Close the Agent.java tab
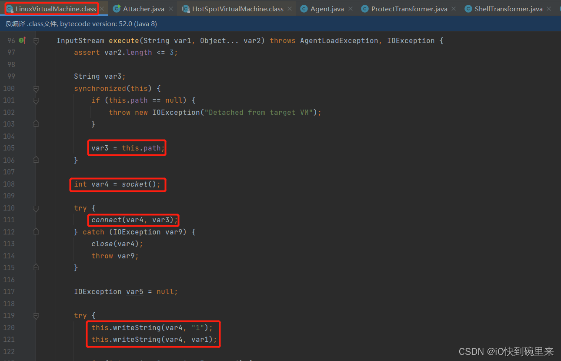The image size is (561, 361). pyautogui.click(x=351, y=9)
